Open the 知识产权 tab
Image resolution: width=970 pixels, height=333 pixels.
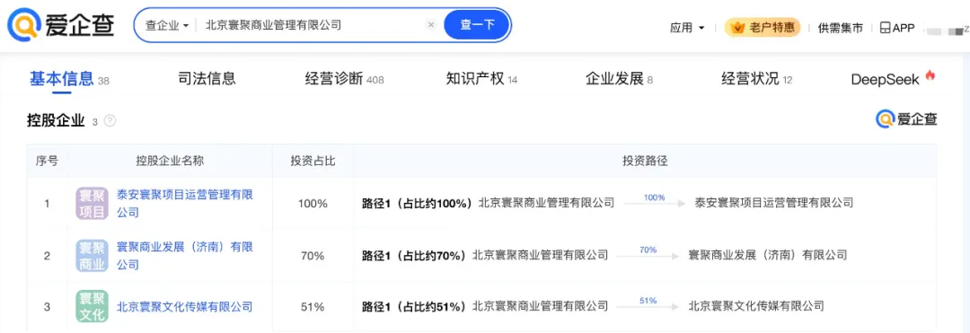coord(481,79)
